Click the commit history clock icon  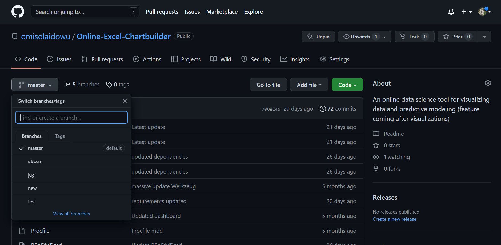(x=323, y=109)
